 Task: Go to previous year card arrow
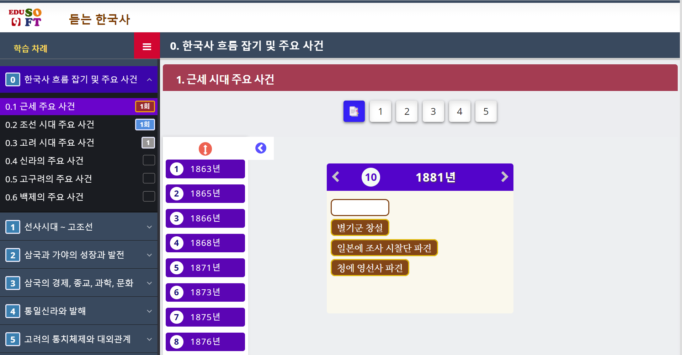[336, 177]
